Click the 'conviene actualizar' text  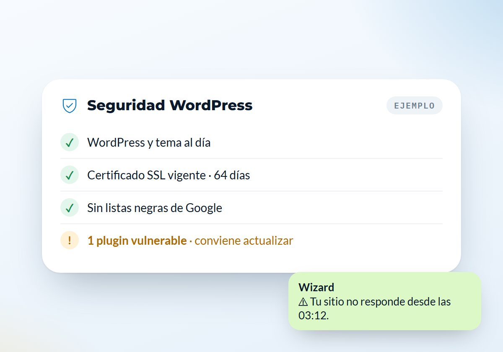[x=244, y=241]
